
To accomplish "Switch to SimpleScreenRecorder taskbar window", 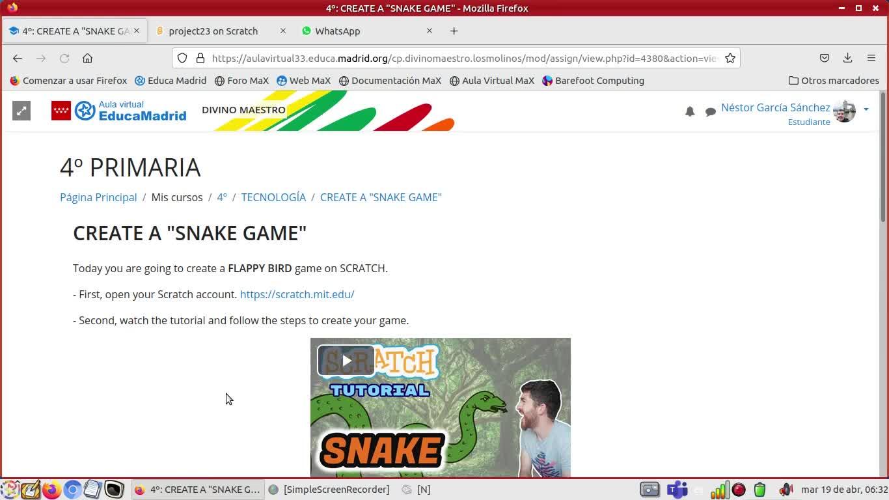I will (329, 490).
